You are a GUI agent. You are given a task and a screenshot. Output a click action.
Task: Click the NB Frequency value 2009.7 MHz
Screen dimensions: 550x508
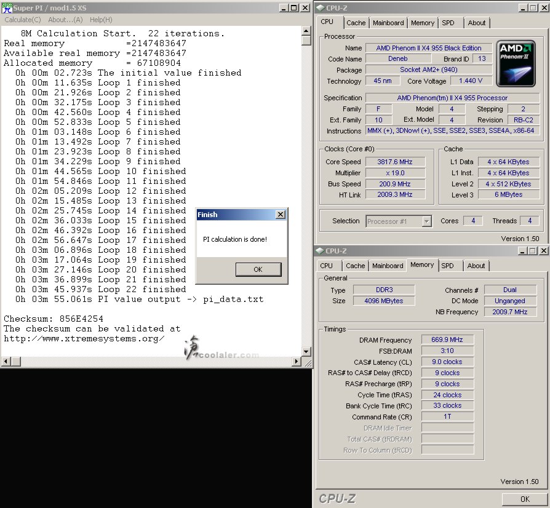point(510,312)
